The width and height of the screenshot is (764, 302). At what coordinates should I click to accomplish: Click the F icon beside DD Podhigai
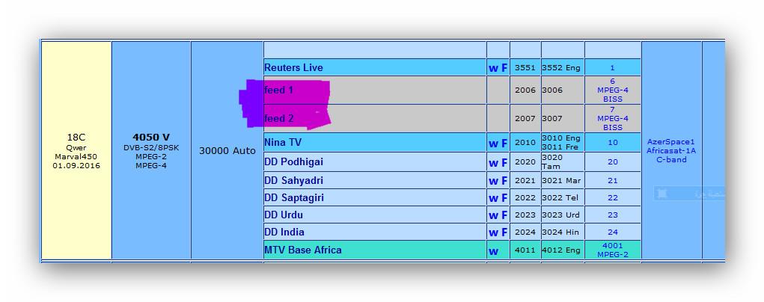tap(504, 163)
